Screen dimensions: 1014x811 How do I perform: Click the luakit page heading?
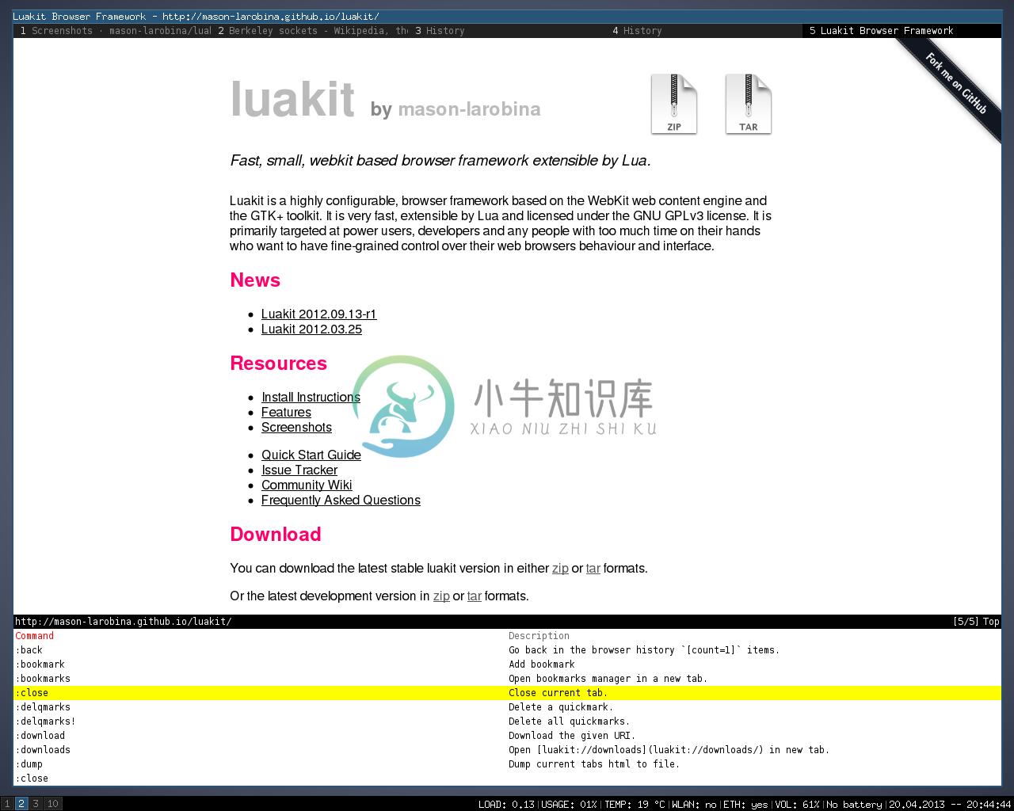click(x=292, y=99)
